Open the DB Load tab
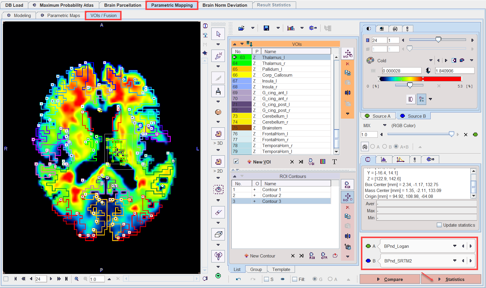 click(x=14, y=5)
